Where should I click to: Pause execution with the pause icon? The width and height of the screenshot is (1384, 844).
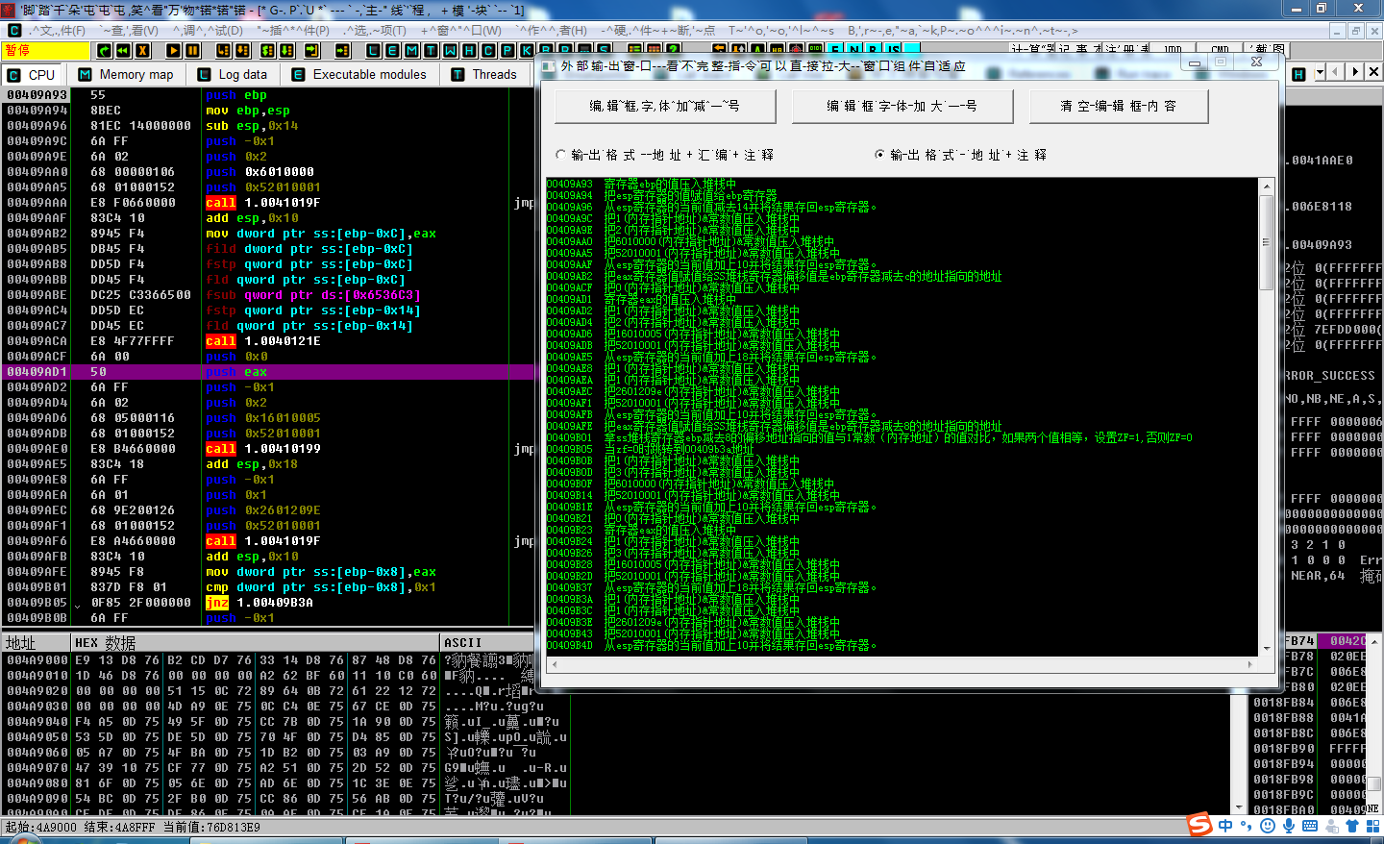tap(193, 50)
